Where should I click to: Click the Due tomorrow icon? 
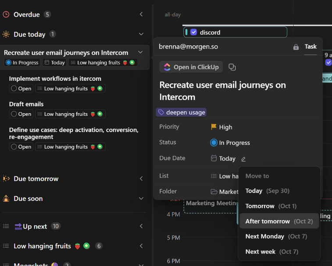(6, 179)
